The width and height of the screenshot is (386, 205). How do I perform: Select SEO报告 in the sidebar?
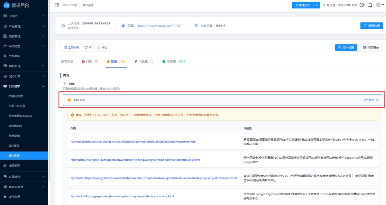tap(14, 146)
